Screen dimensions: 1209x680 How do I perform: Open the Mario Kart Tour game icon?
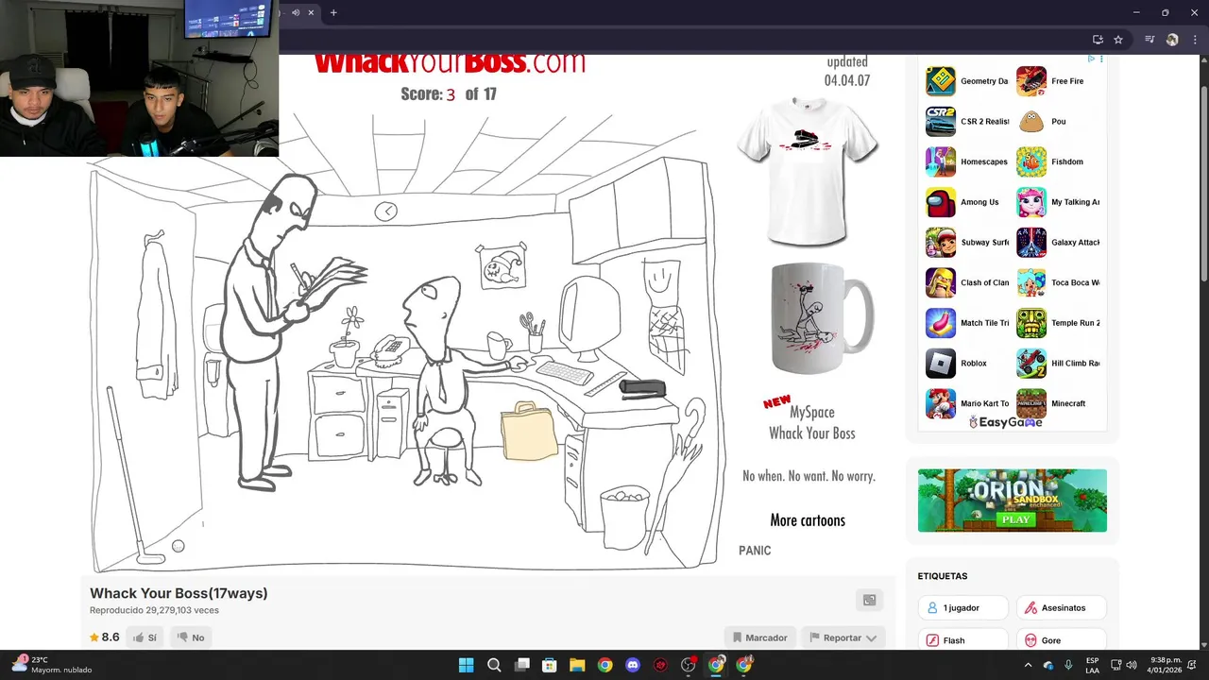(x=940, y=403)
